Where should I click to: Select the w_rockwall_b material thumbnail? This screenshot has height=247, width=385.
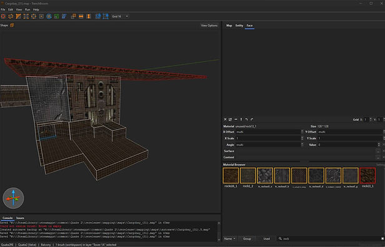click(282, 175)
